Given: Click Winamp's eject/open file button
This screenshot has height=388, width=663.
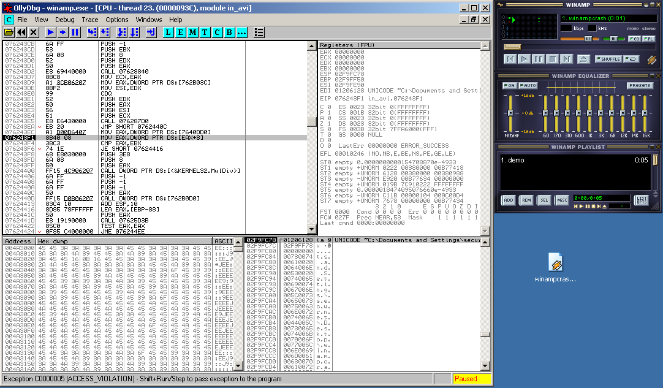Looking at the screenshot, I should tap(583, 59).
